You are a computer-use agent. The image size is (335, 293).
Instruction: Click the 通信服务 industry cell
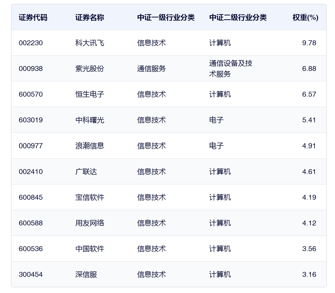(x=151, y=69)
